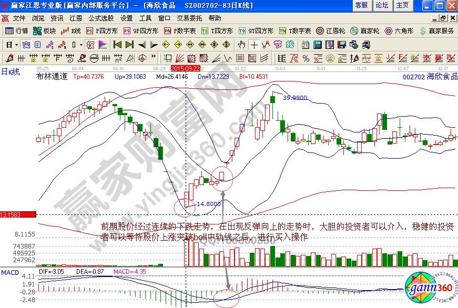This screenshot has width=458, height=308.
Task: Toggle the purple 节 icon
Action: coord(278,45)
